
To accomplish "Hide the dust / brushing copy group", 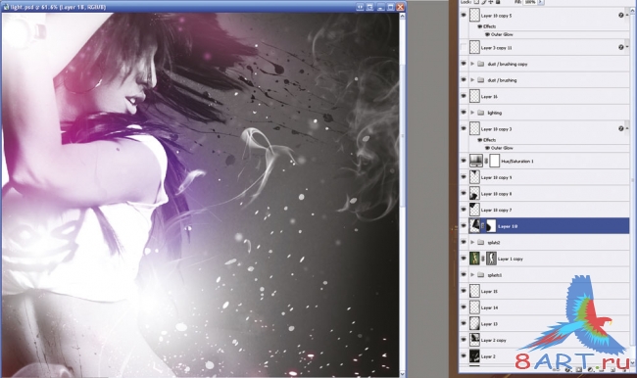I will (x=464, y=64).
